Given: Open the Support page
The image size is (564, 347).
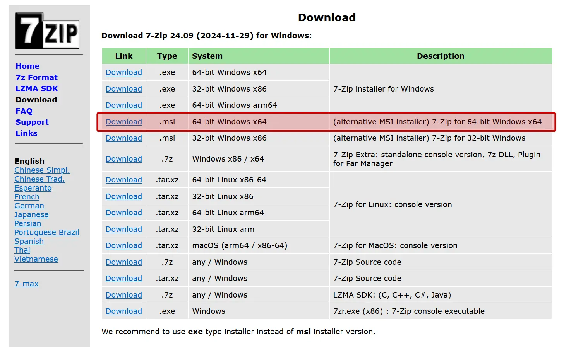Looking at the screenshot, I should [x=32, y=122].
